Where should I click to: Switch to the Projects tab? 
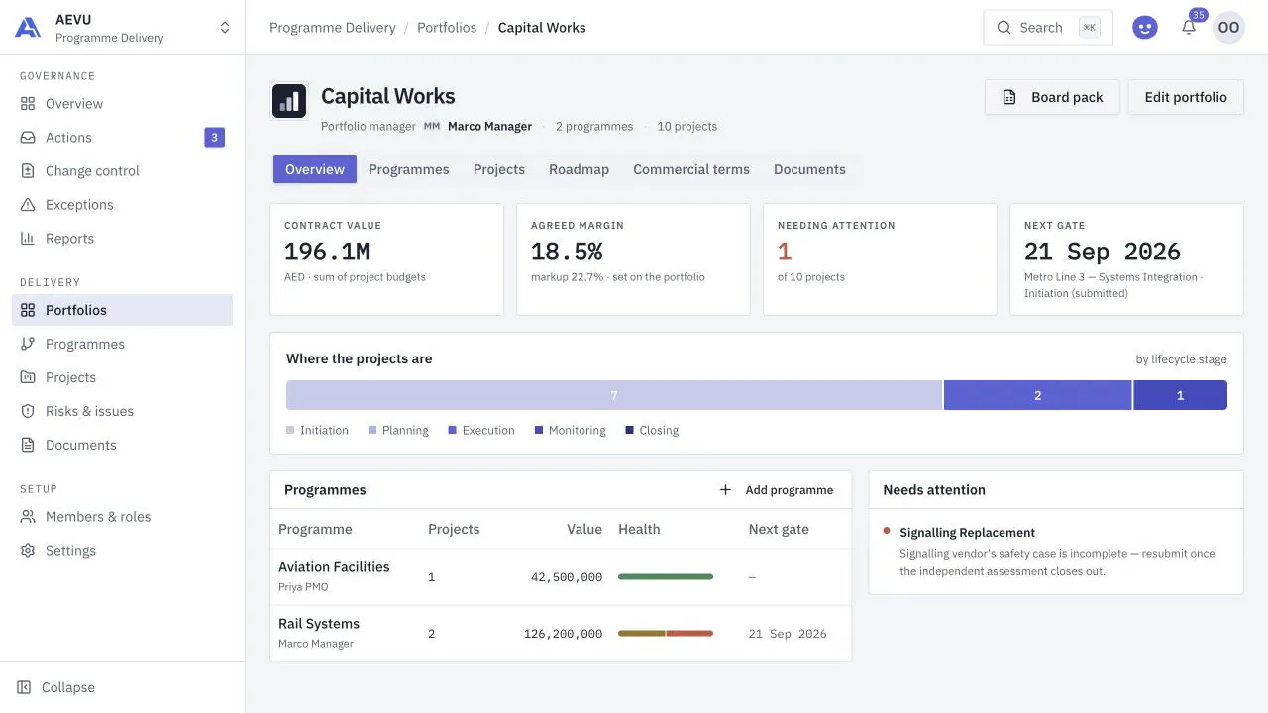pos(499,169)
